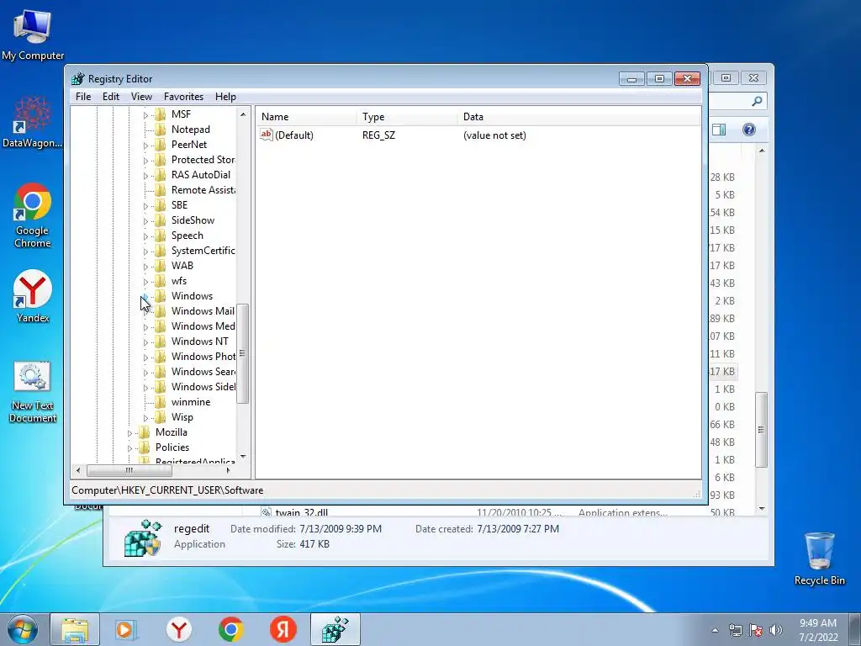This screenshot has width=861, height=646.
Task: Open Explorer window help icon
Action: pos(749,130)
